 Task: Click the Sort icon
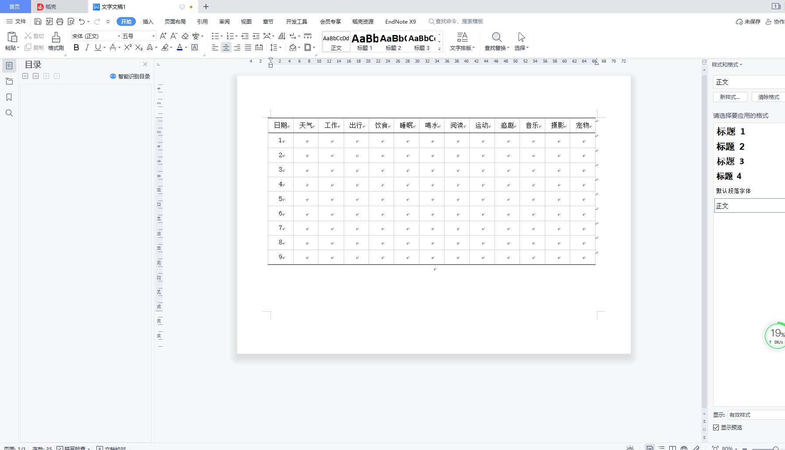282,36
